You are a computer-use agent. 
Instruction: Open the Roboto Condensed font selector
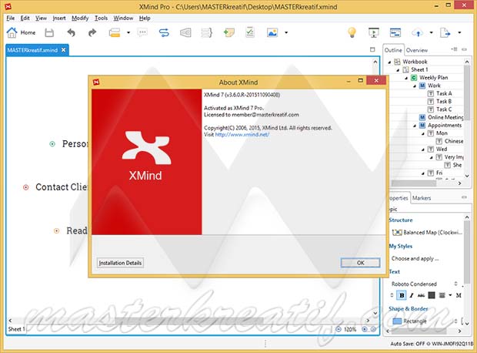tap(425, 284)
